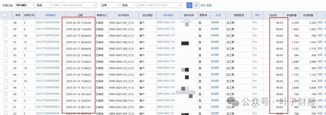This screenshot has width=326, height=115.
Task: Check the checkbox for row number 38
Action: 6,22
